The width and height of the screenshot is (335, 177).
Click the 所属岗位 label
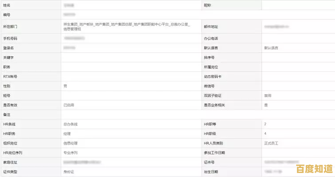tap(210, 67)
